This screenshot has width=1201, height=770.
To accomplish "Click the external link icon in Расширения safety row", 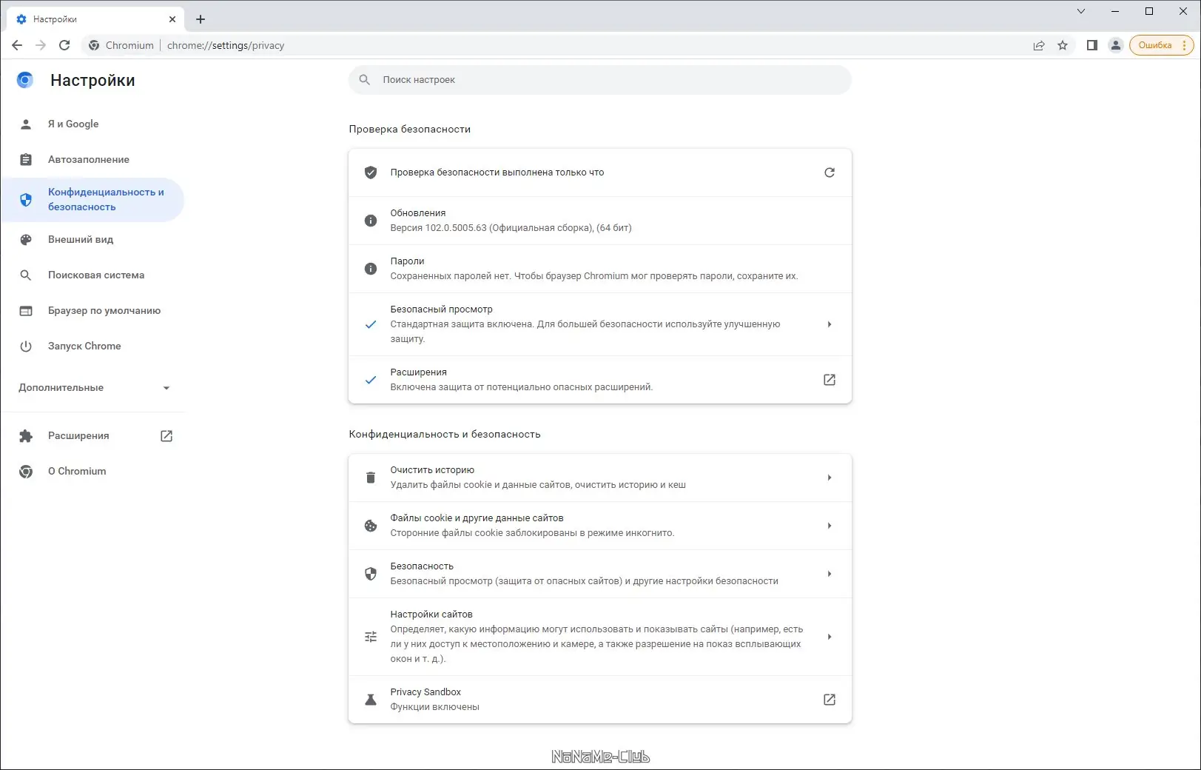I will pyautogui.click(x=829, y=380).
